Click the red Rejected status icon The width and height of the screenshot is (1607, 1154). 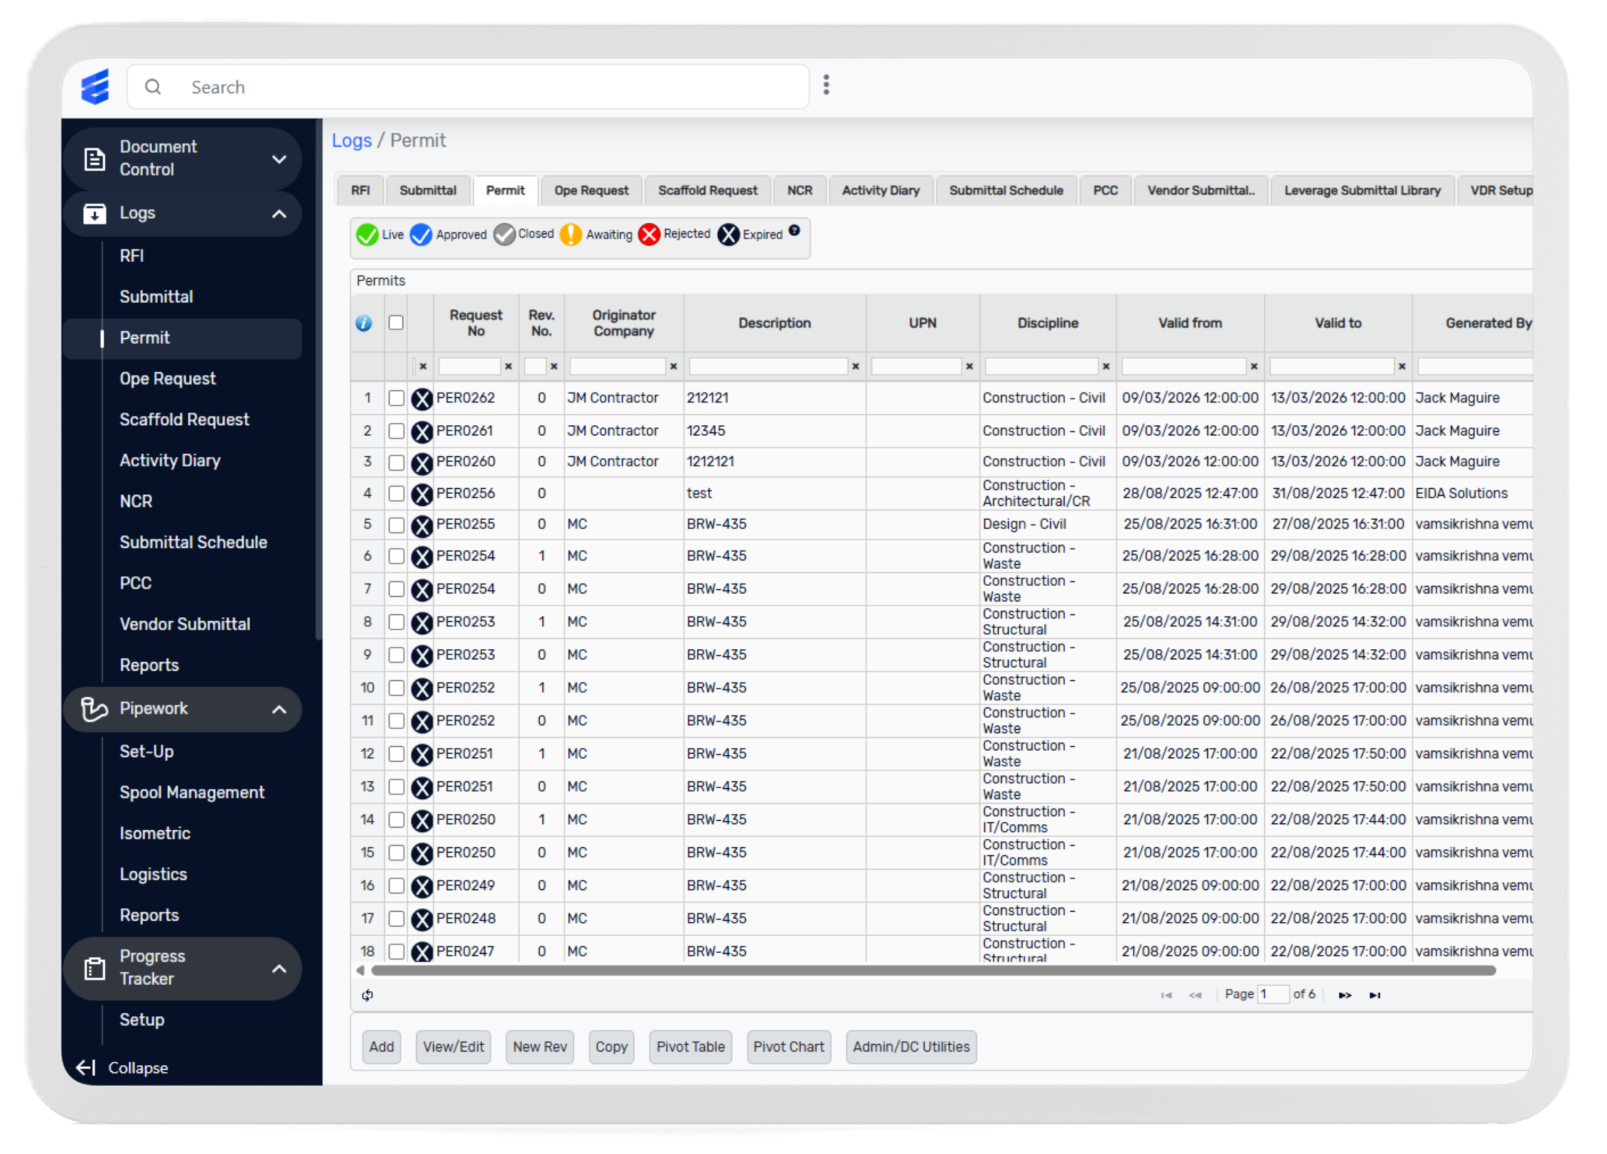point(649,235)
